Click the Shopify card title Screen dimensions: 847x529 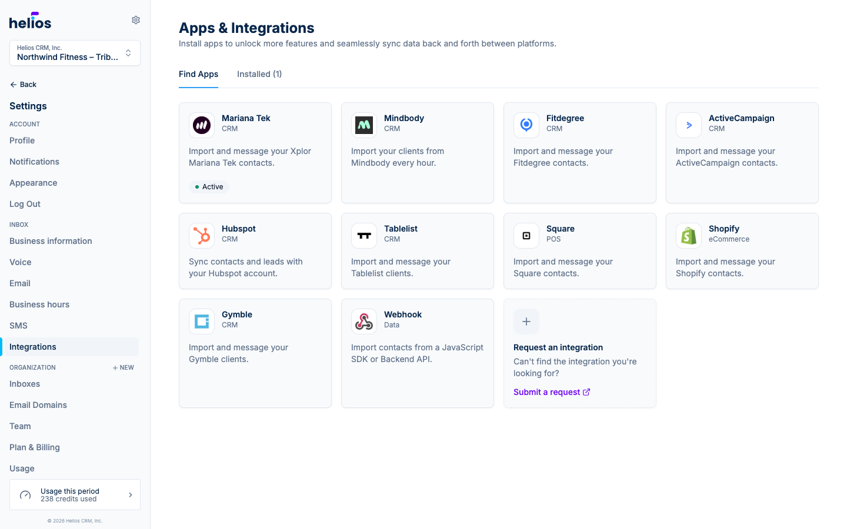[724, 229]
